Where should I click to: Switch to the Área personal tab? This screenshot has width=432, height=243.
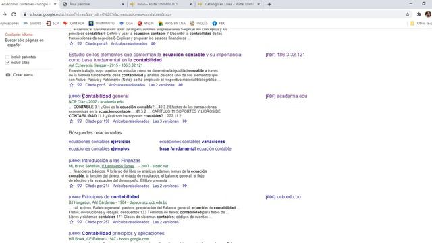point(92,5)
